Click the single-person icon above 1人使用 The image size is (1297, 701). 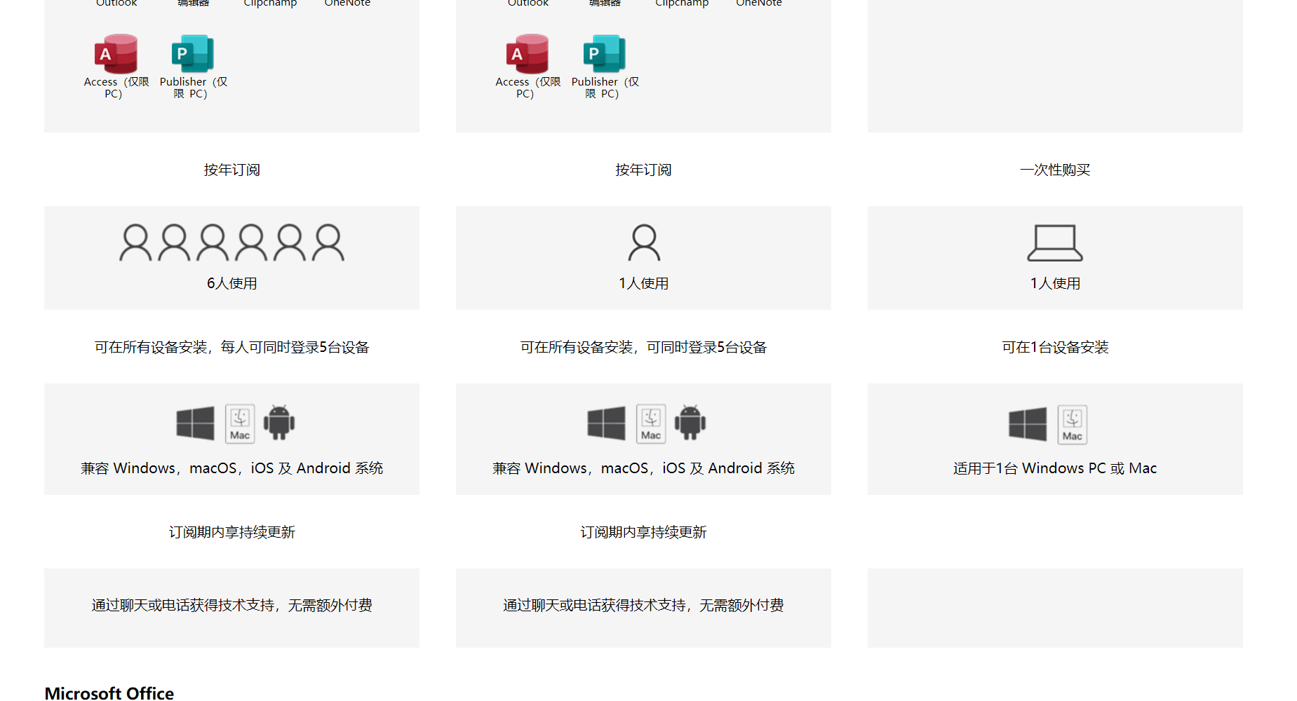644,243
